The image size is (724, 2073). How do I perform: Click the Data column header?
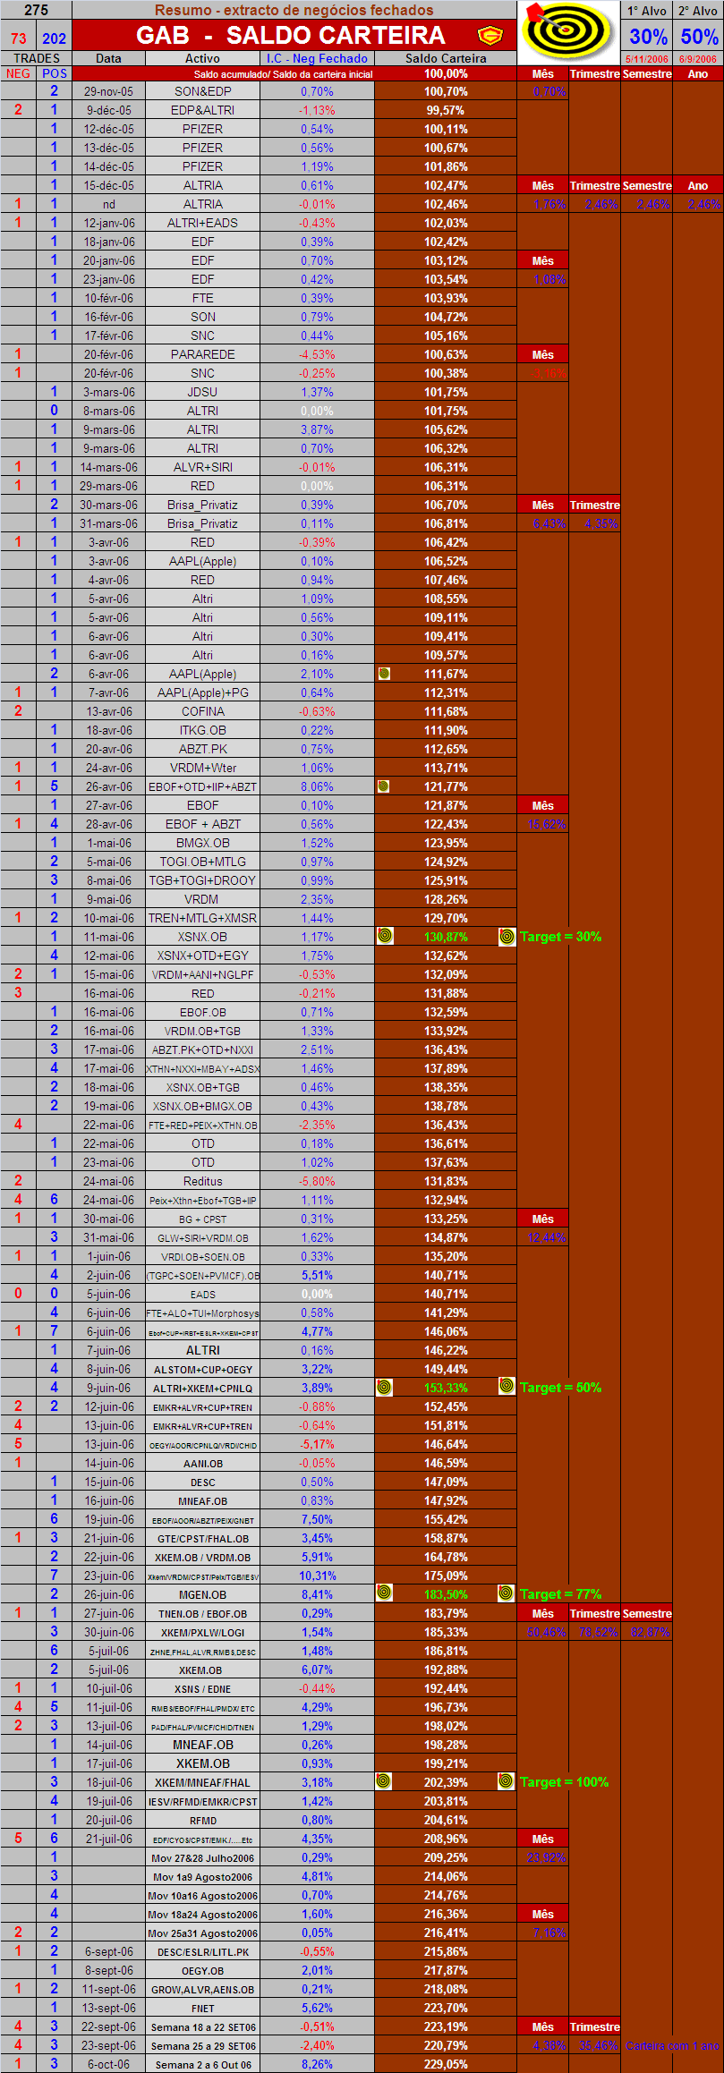click(x=108, y=58)
